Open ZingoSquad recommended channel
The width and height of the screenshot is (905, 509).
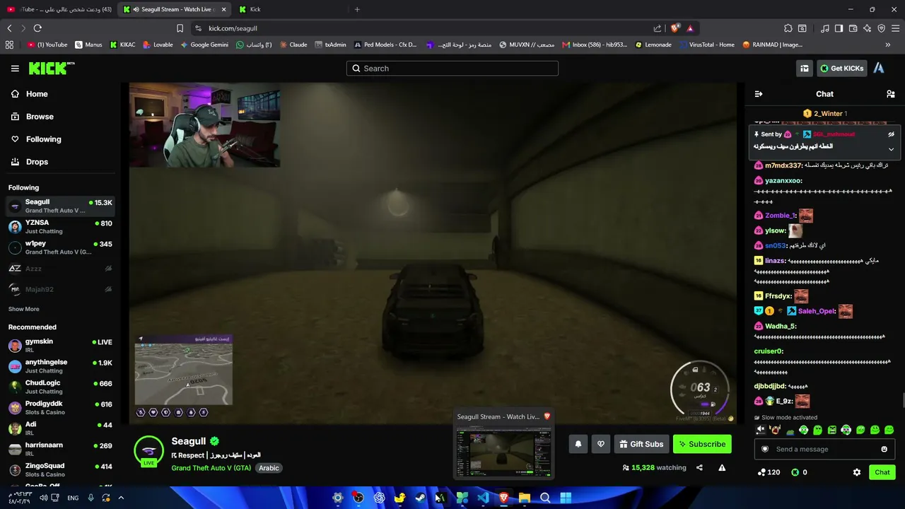(x=59, y=469)
